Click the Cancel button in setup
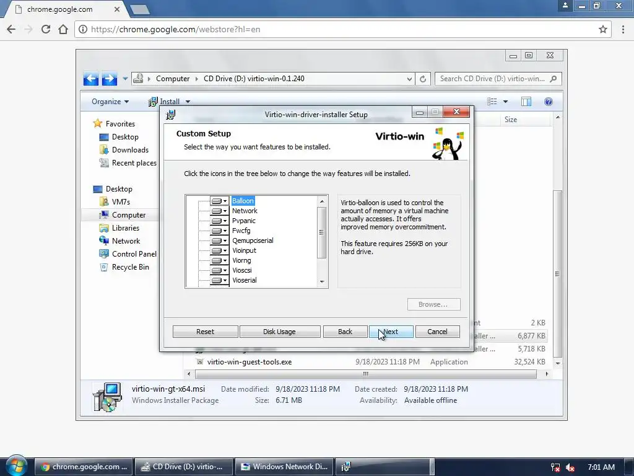634x476 pixels. click(437, 332)
